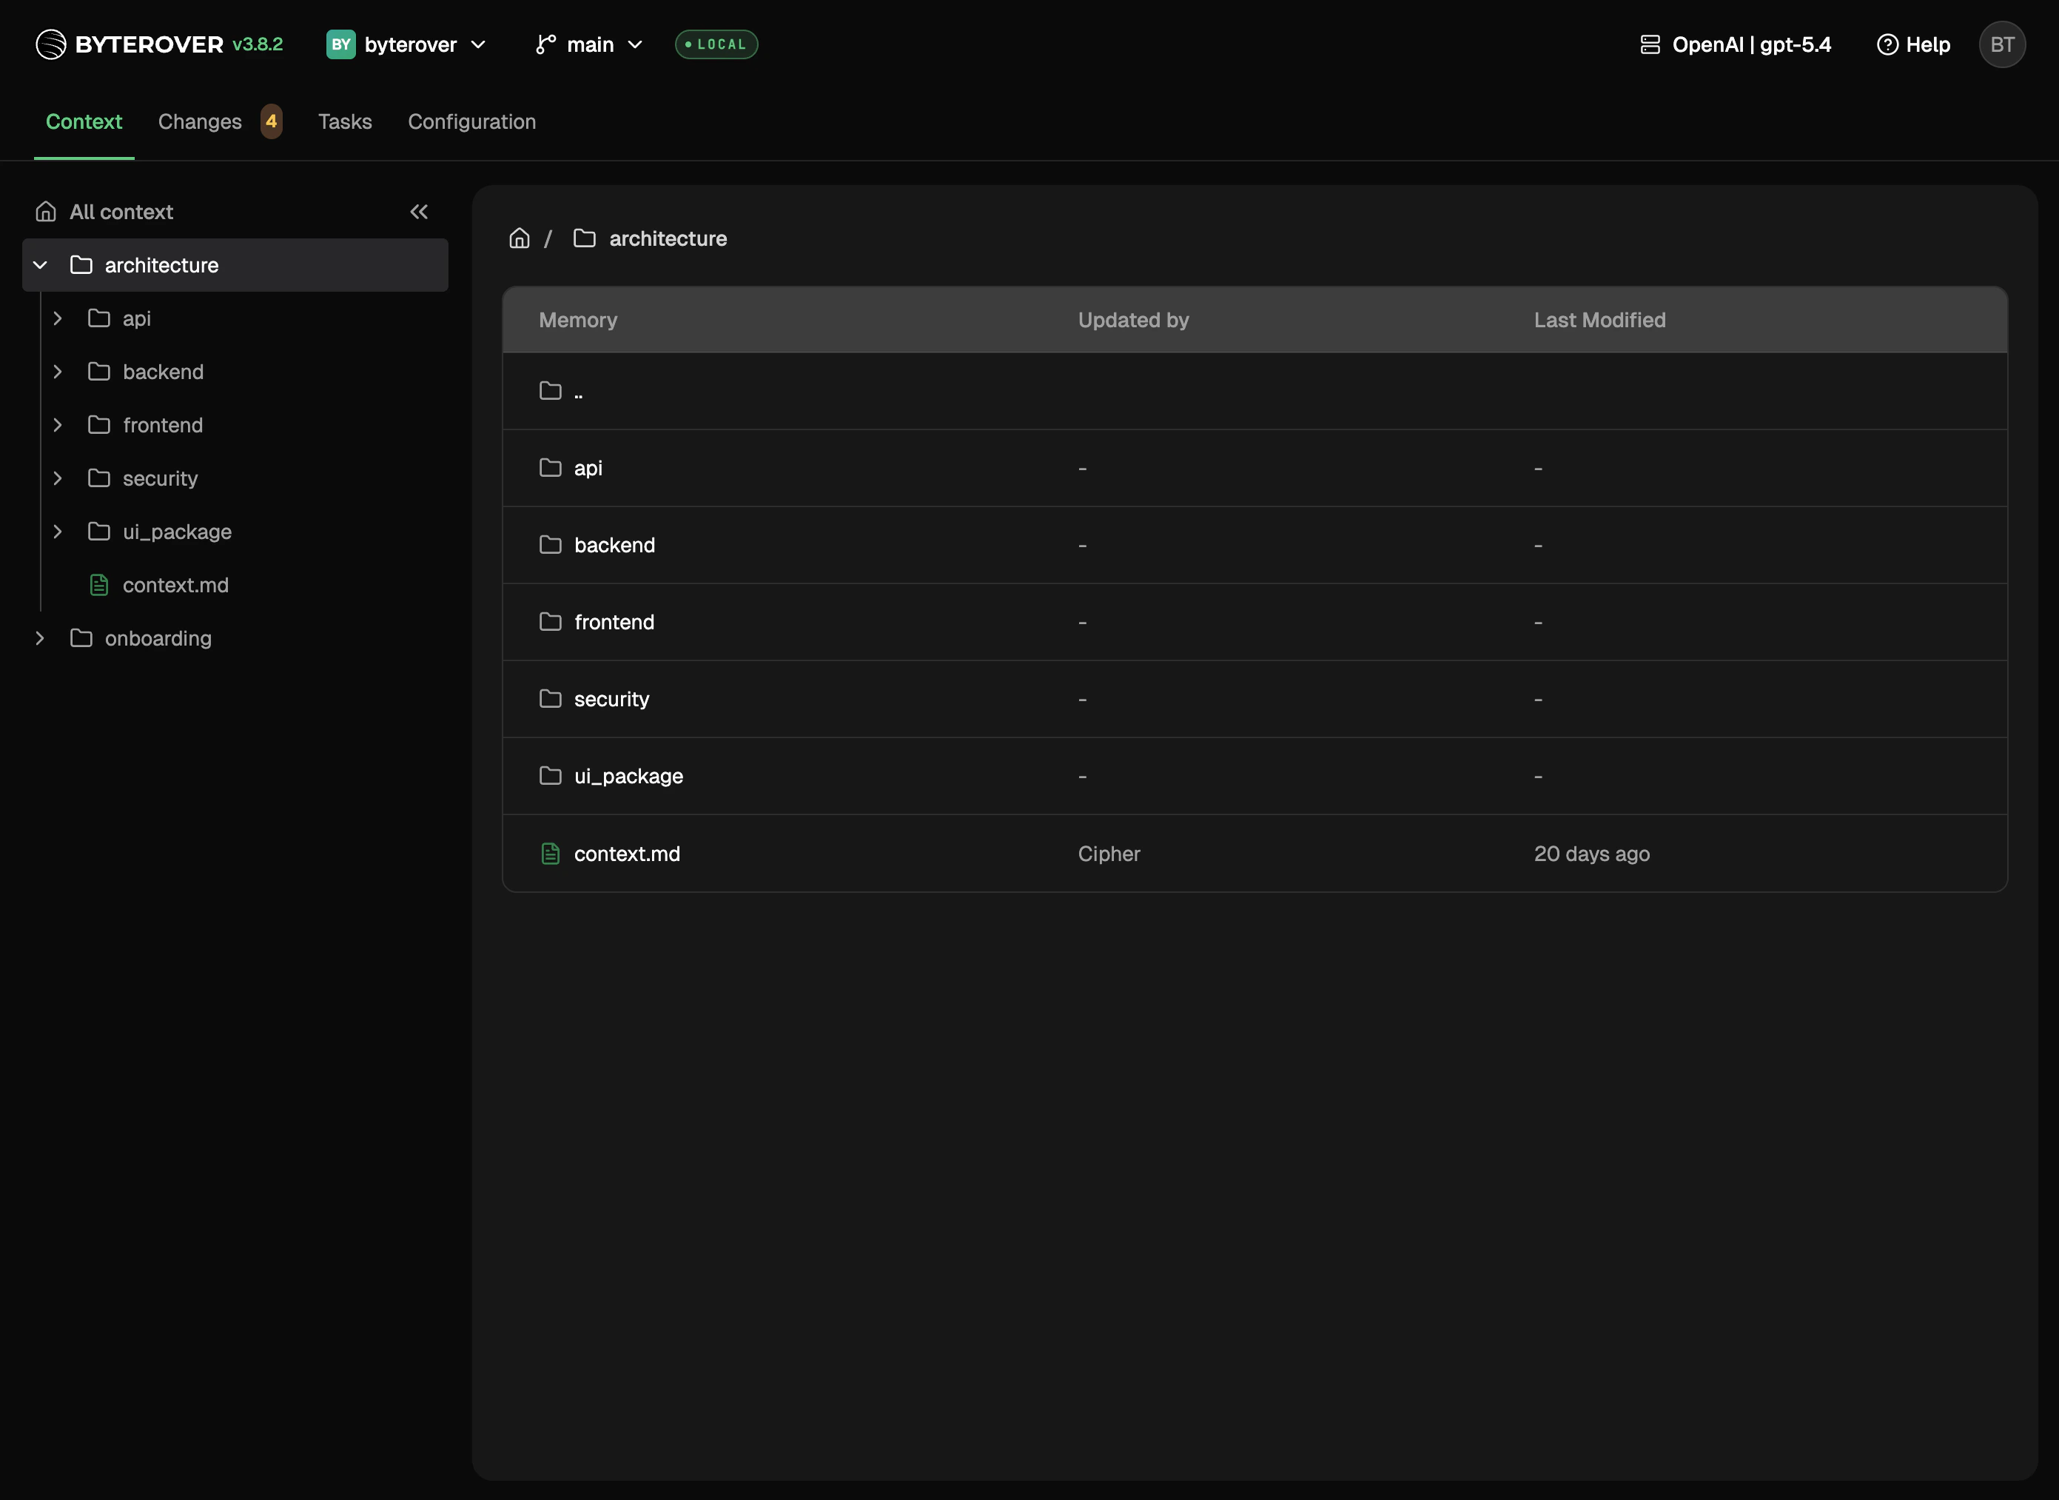
Task: Open the Help panel
Action: 1913,44
